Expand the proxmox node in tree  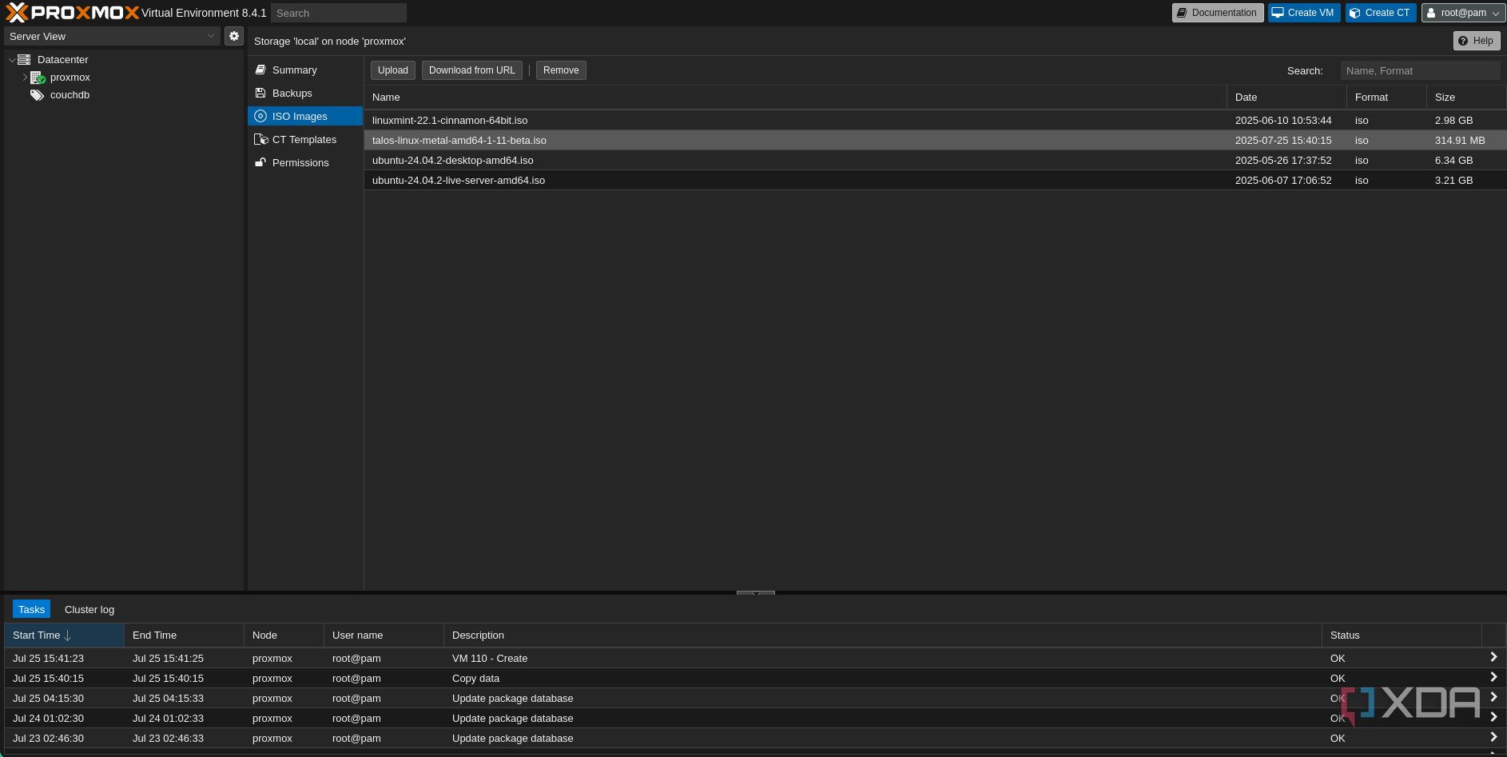pyautogui.click(x=25, y=78)
